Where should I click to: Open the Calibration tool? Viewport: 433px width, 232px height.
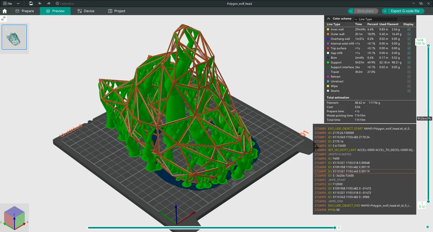pyautogui.click(x=62, y=3)
